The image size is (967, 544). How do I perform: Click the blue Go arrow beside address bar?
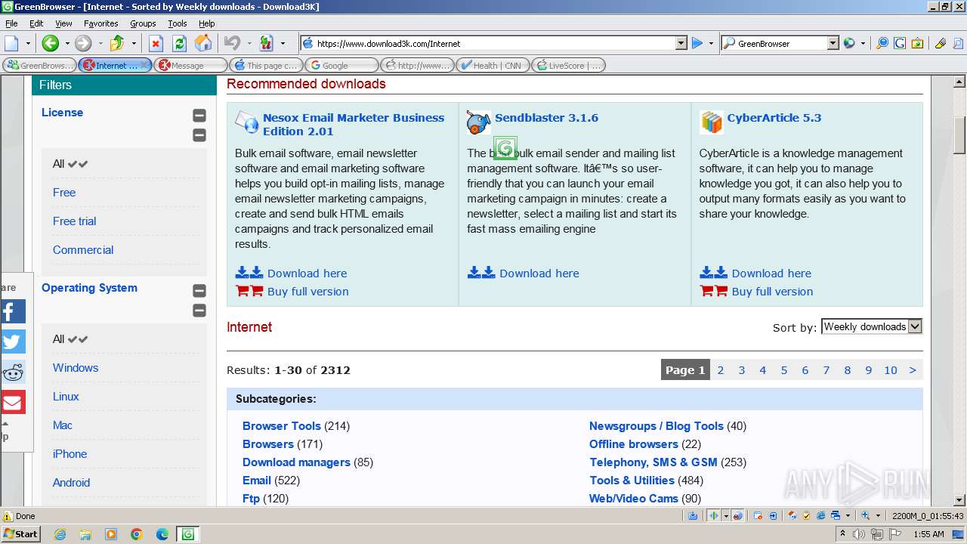pyautogui.click(x=697, y=43)
